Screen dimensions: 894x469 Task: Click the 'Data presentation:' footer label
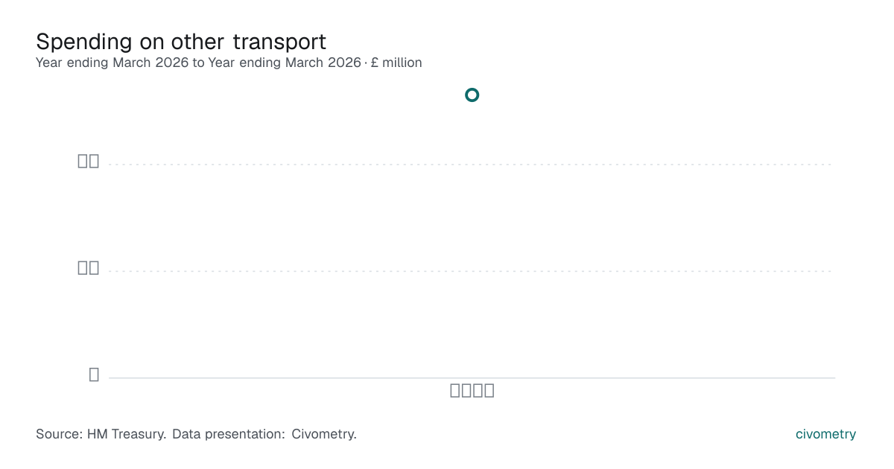pyautogui.click(x=229, y=434)
